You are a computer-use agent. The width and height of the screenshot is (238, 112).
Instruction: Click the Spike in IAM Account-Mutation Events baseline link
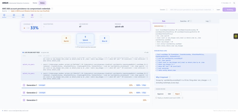[30, 11]
